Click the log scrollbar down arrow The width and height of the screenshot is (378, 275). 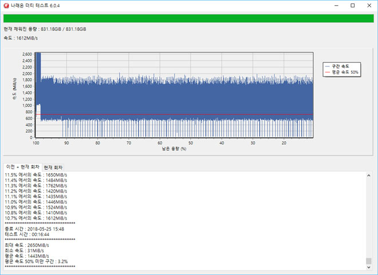point(369,267)
